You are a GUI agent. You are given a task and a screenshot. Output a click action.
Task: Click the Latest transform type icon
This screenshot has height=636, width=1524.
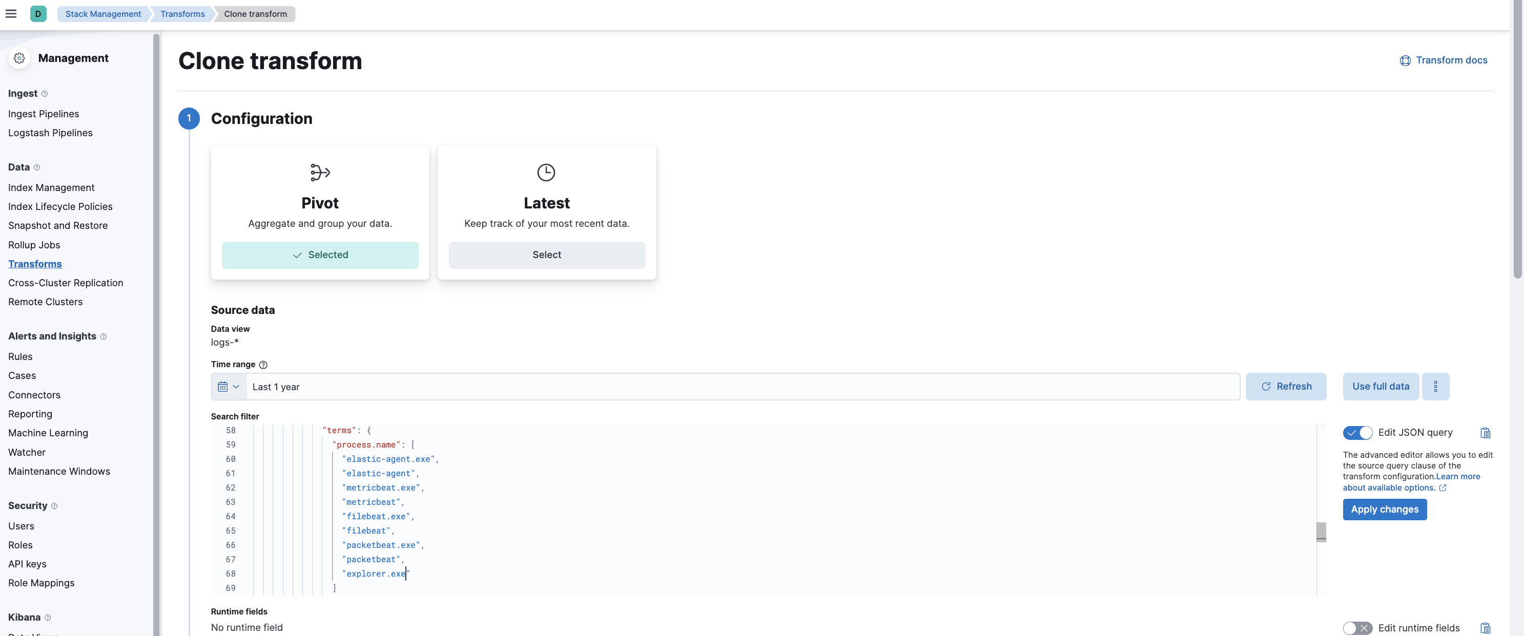546,172
